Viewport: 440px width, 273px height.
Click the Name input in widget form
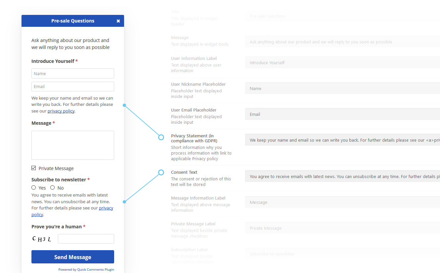point(73,73)
